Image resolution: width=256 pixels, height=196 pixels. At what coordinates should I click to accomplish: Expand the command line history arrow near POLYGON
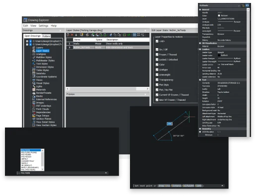tap(106, 173)
